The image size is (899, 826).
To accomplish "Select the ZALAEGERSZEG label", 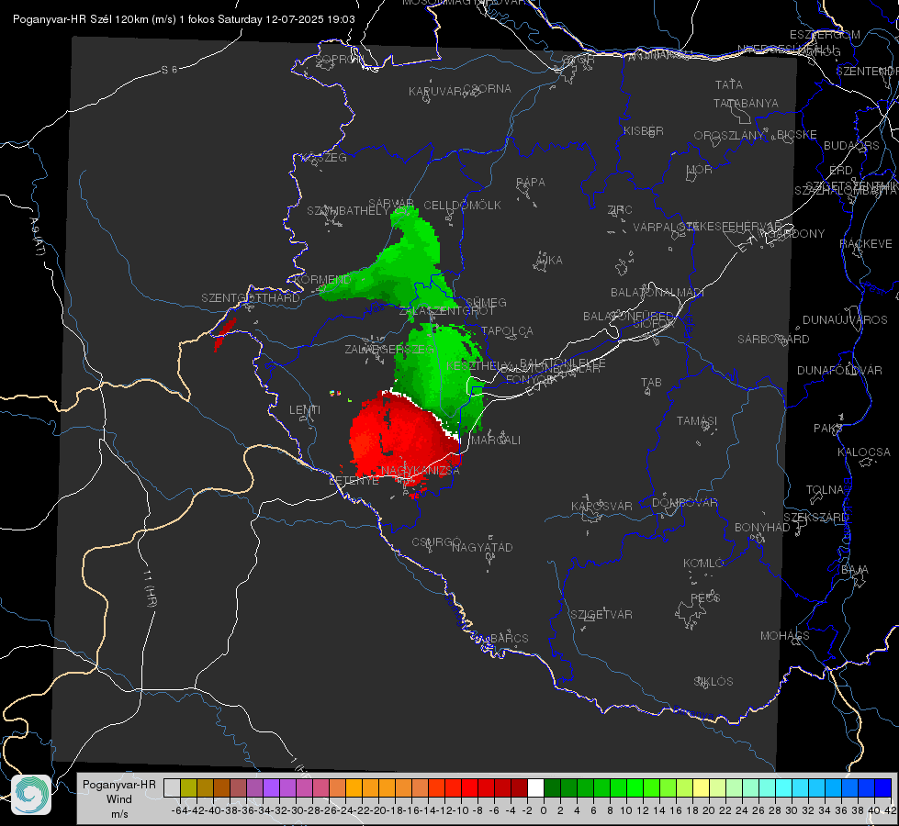I will click(x=389, y=349).
